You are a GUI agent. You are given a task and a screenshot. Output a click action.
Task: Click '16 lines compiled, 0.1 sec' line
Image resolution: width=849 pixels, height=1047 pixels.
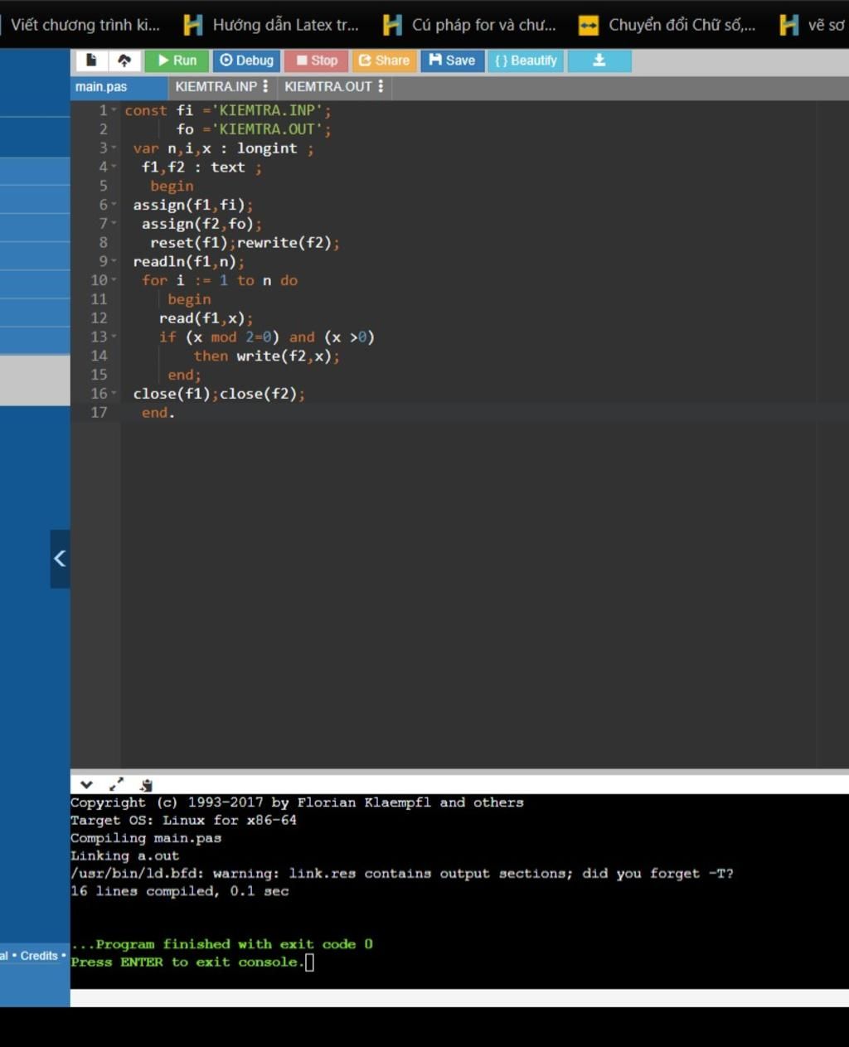click(180, 891)
